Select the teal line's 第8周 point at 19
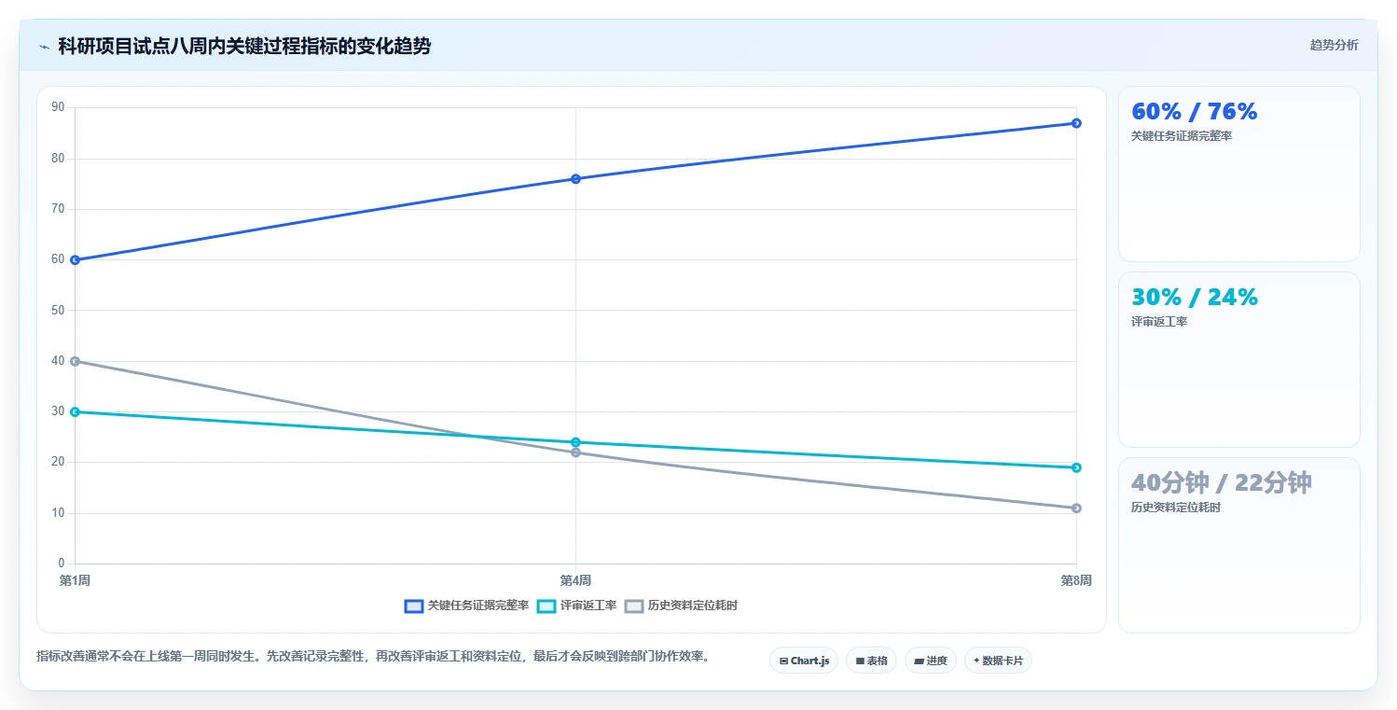 (1076, 467)
